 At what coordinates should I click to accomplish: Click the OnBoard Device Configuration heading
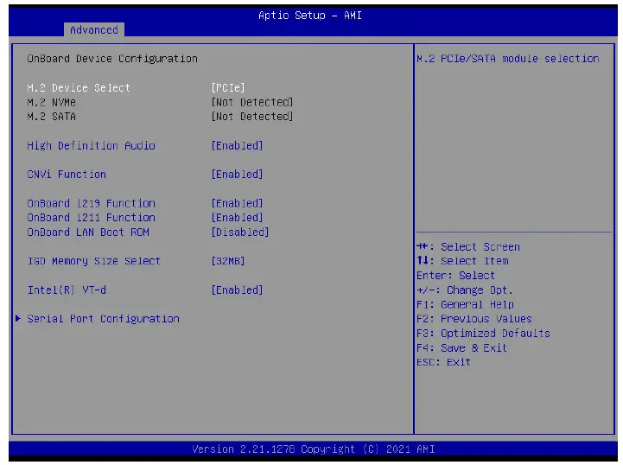112,59
